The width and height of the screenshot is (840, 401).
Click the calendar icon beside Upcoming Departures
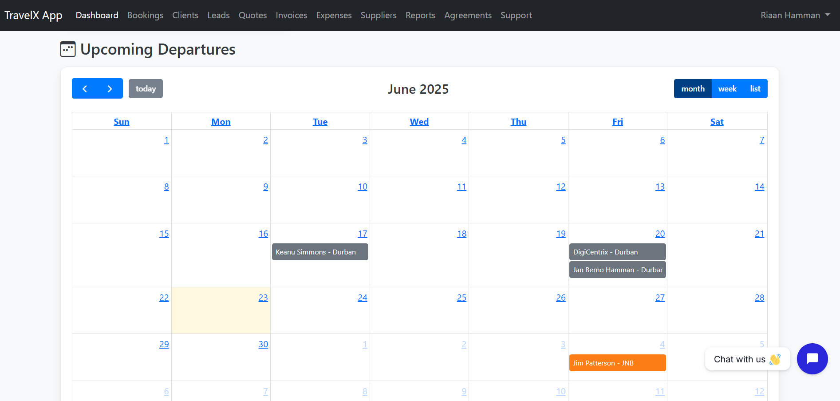coord(67,49)
